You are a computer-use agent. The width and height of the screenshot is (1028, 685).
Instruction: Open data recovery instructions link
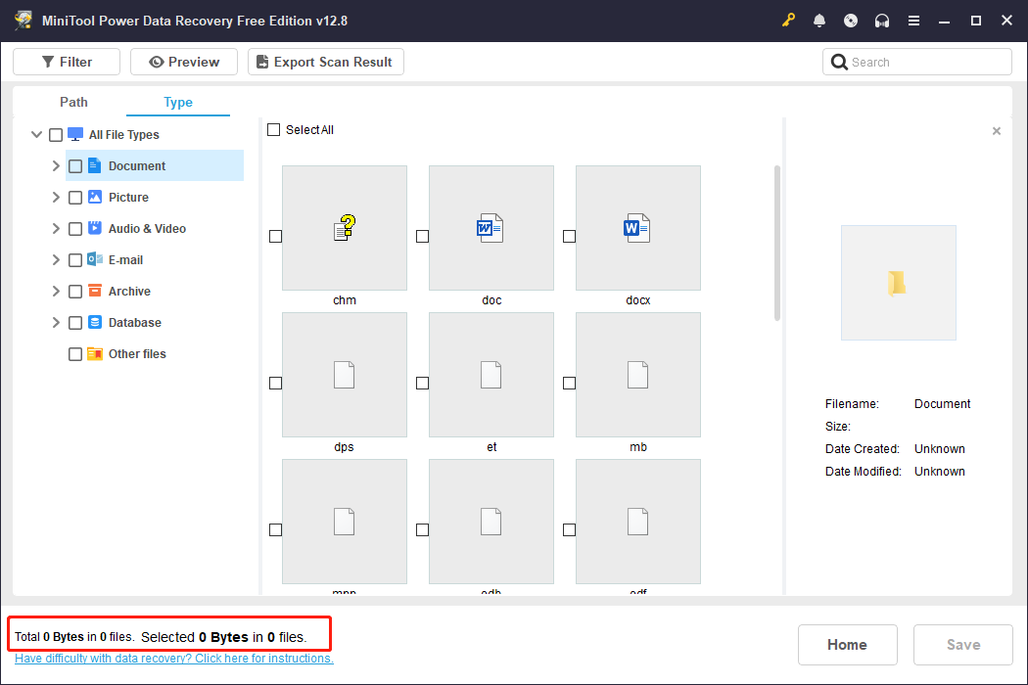174,659
